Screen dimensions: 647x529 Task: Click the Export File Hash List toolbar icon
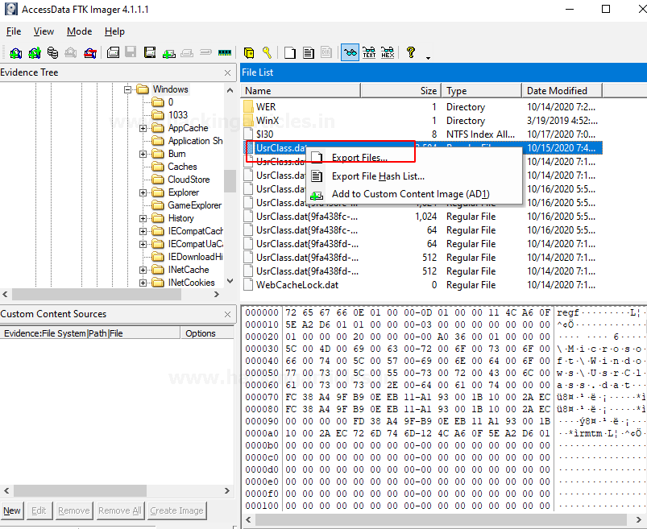coord(309,53)
